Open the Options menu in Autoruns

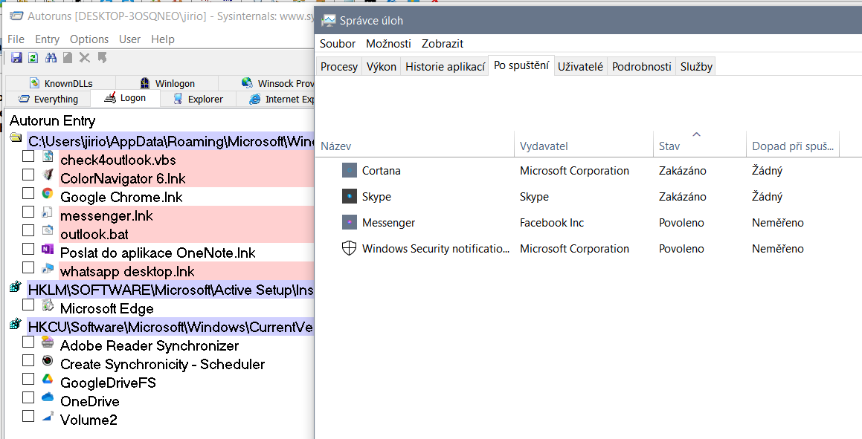coord(89,39)
